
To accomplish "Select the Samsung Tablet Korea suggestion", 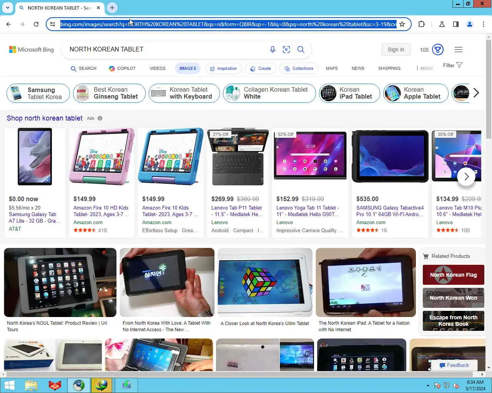I will 38,93.
